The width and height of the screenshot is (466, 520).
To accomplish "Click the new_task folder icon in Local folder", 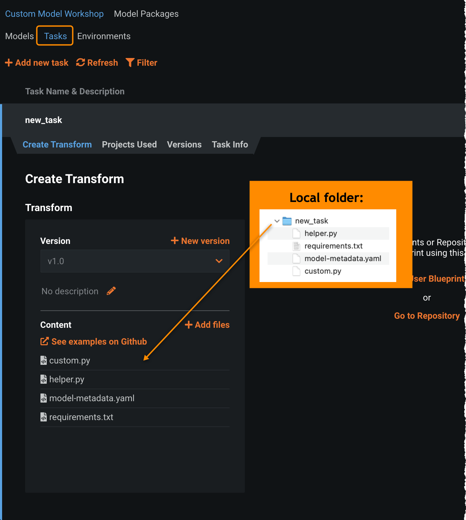I will tap(287, 221).
